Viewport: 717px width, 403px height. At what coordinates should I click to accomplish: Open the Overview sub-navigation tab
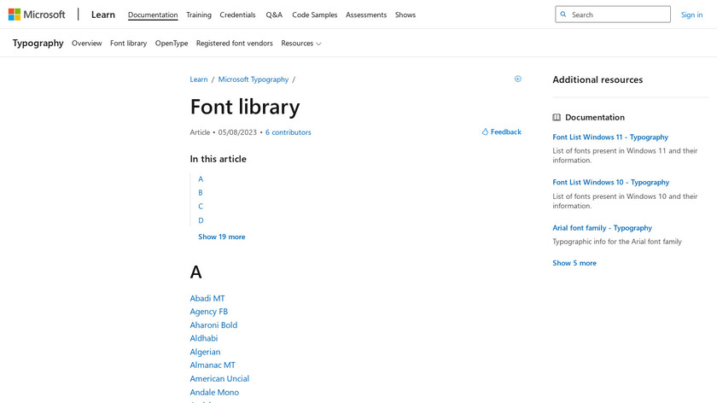[87, 43]
